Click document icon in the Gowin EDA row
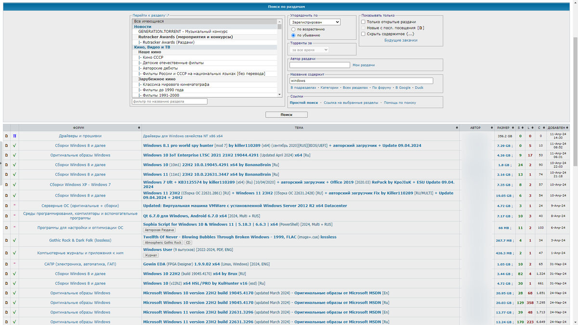Image resolution: width=578 pixels, height=325 pixels. [x=7, y=264]
